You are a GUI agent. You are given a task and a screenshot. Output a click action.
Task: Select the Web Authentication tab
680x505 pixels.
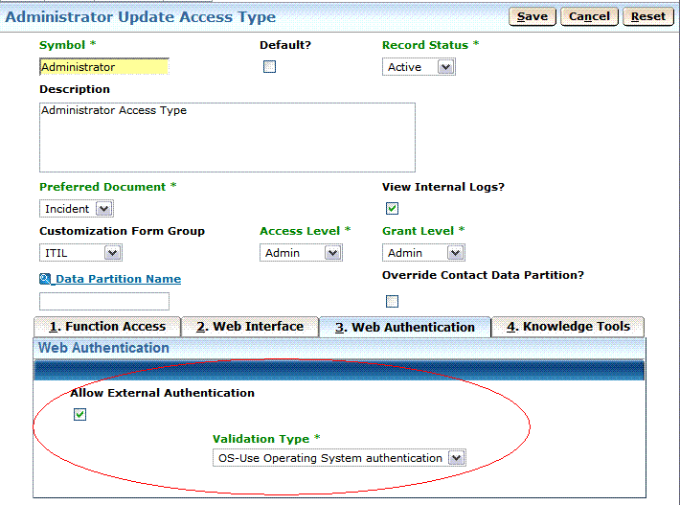[x=404, y=327]
